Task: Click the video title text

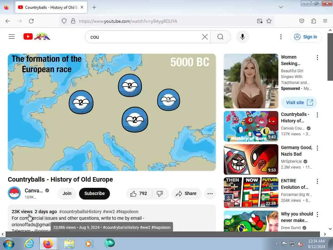Action: [60, 179]
